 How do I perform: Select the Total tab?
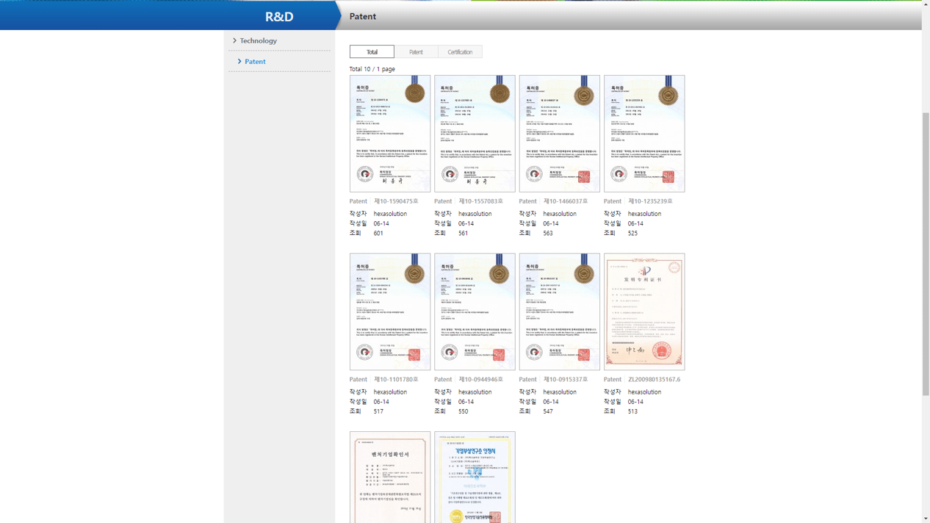point(372,52)
